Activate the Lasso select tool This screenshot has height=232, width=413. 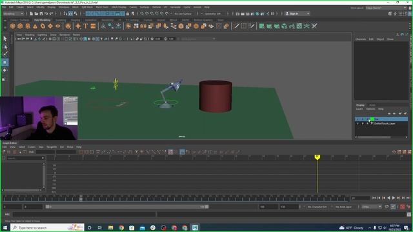point(5,47)
